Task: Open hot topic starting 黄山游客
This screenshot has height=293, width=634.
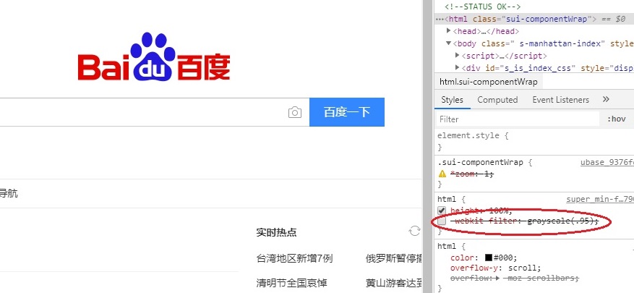Action: tap(394, 282)
